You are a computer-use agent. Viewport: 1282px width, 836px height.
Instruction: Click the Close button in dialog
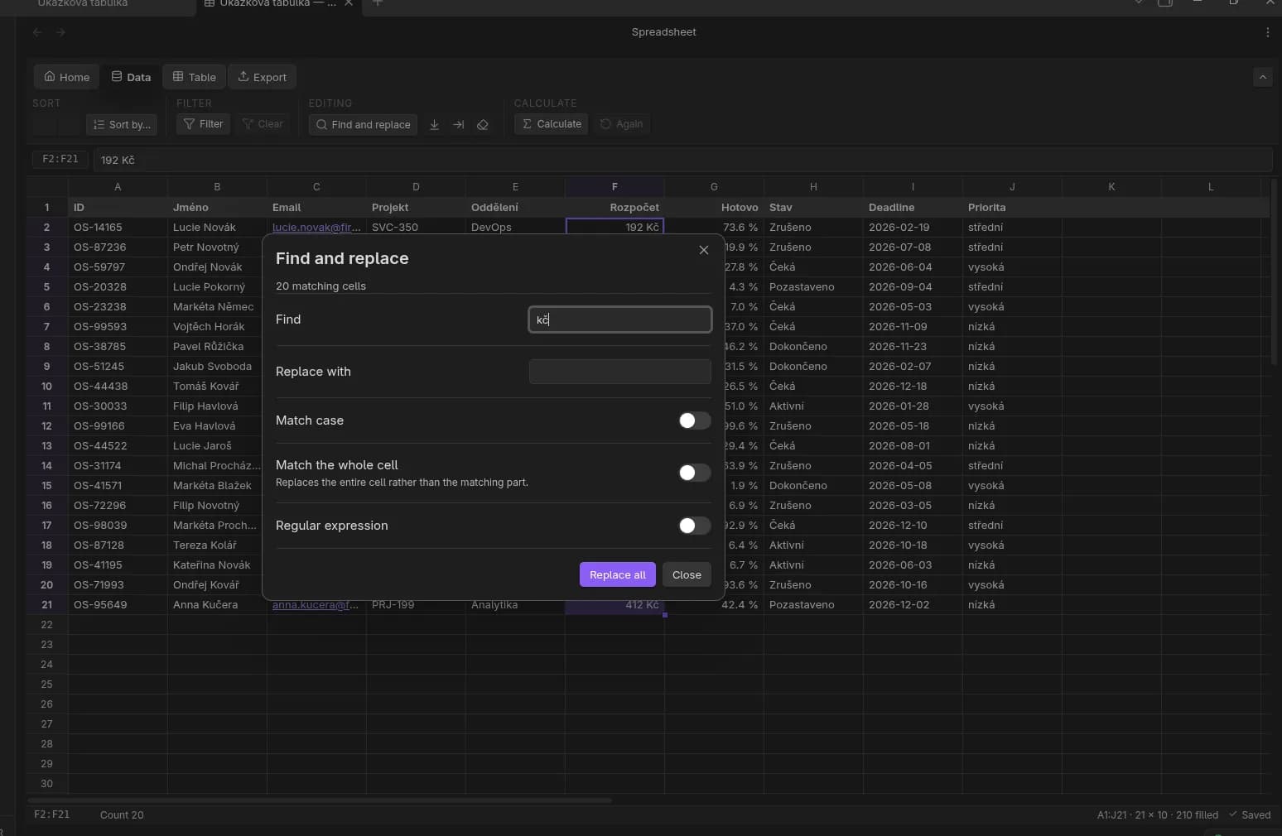pos(687,574)
